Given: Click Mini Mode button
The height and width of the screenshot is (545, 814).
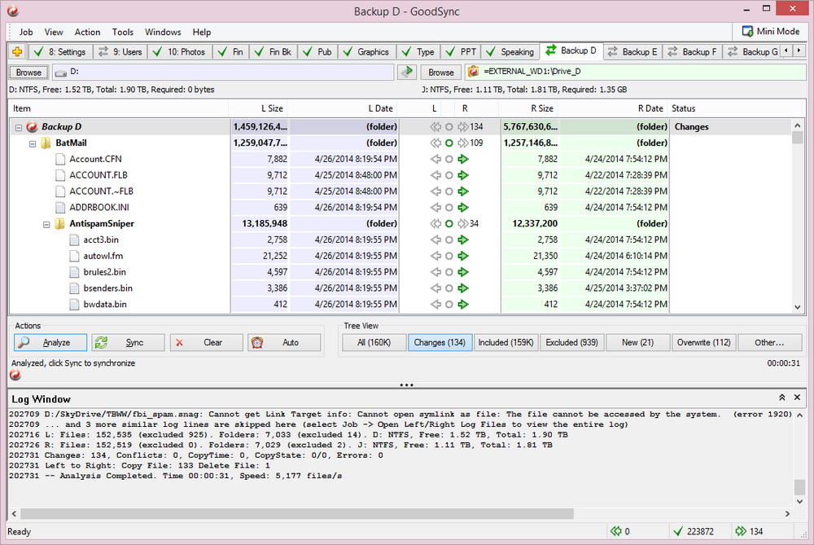Looking at the screenshot, I should [x=770, y=31].
